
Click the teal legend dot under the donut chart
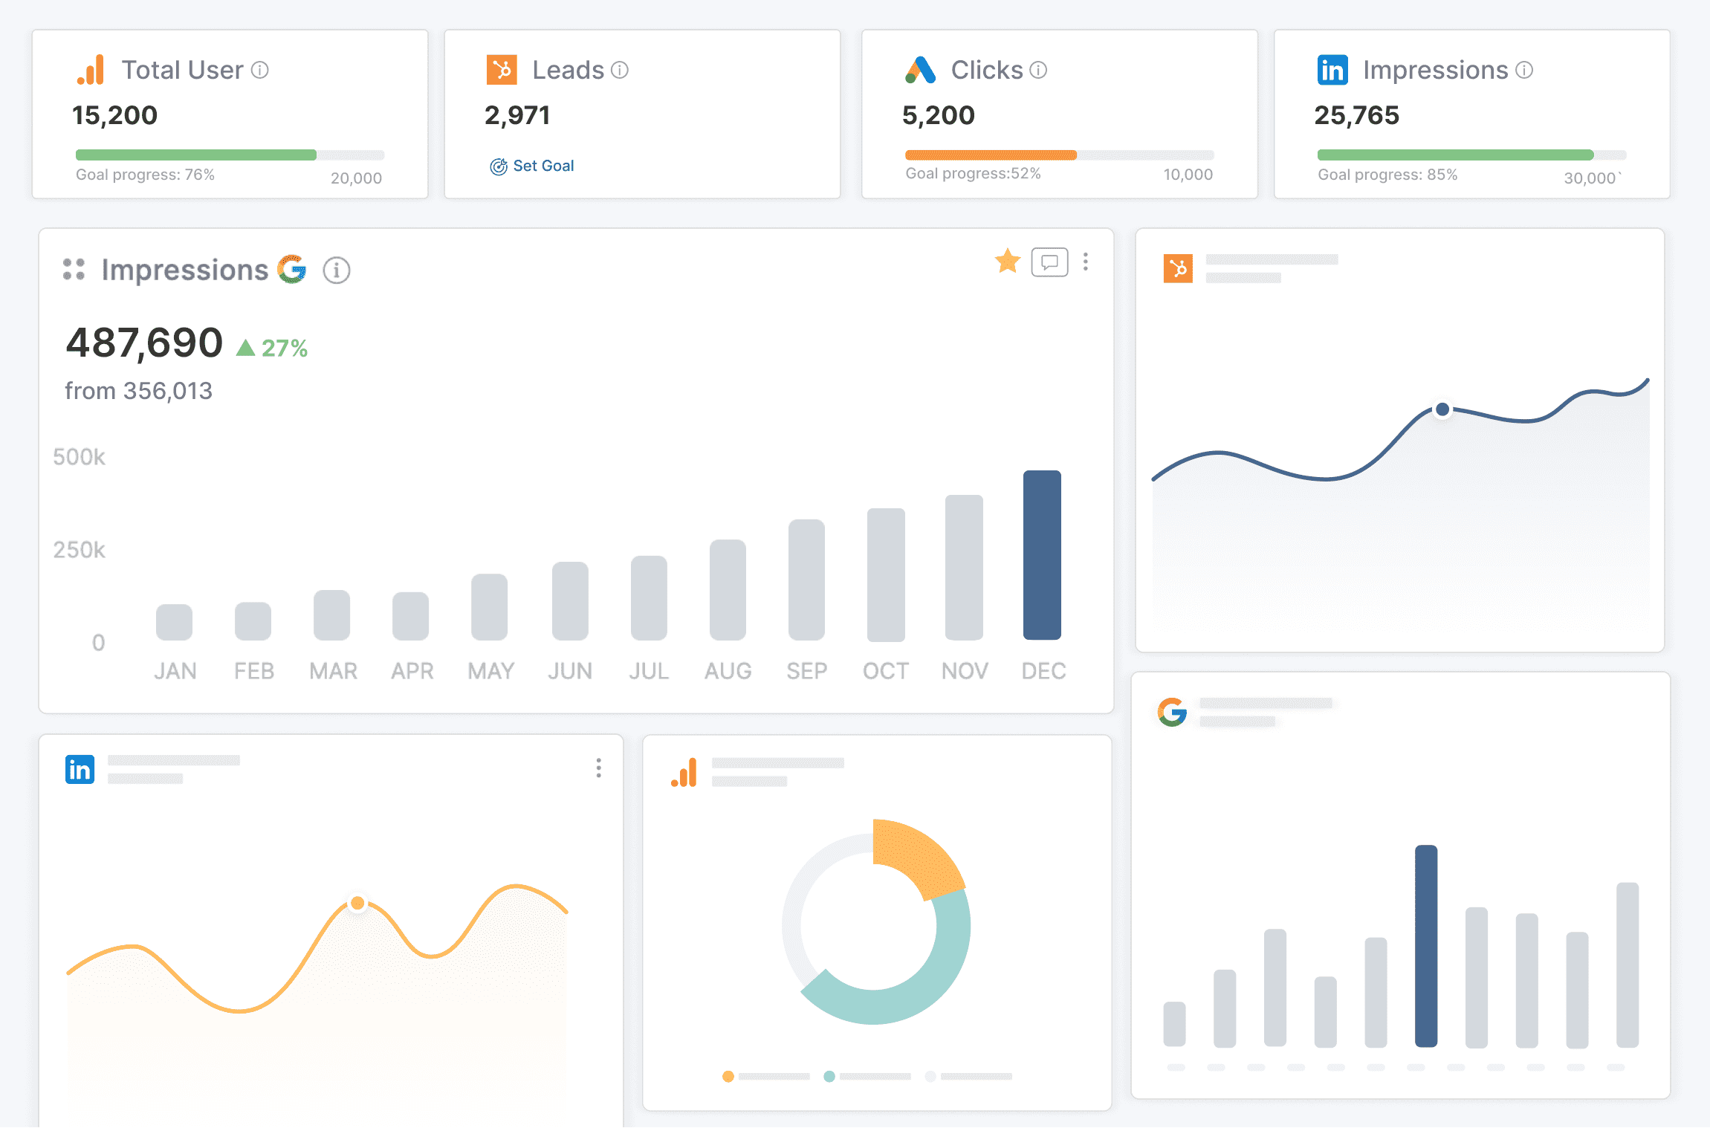[828, 1076]
